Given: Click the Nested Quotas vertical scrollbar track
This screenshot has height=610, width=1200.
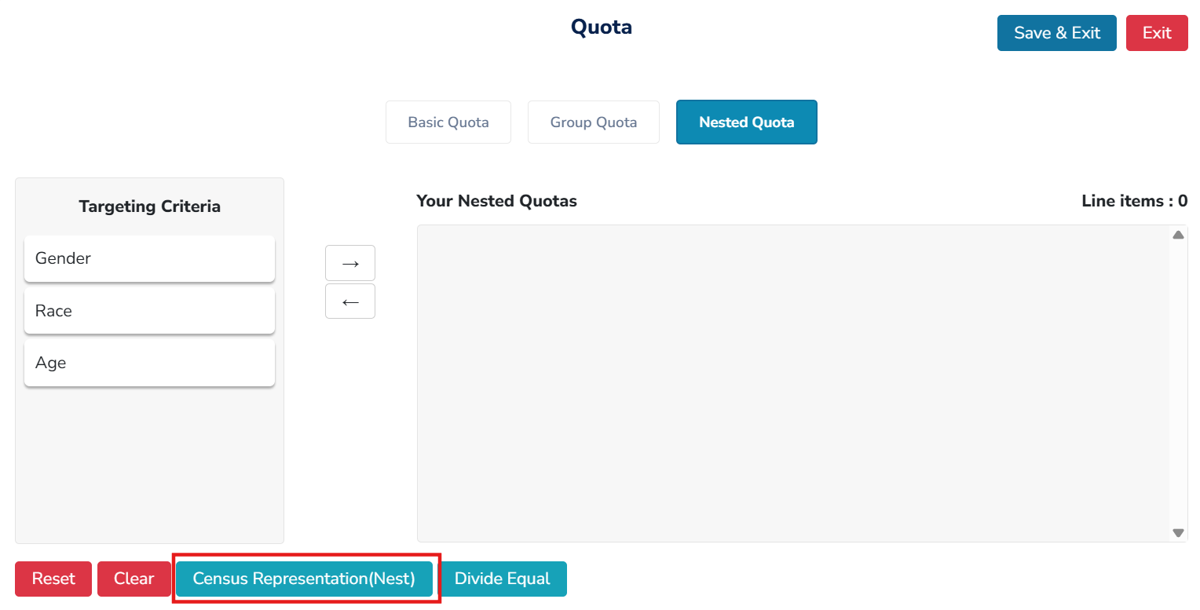Looking at the screenshot, I should click(x=1178, y=383).
